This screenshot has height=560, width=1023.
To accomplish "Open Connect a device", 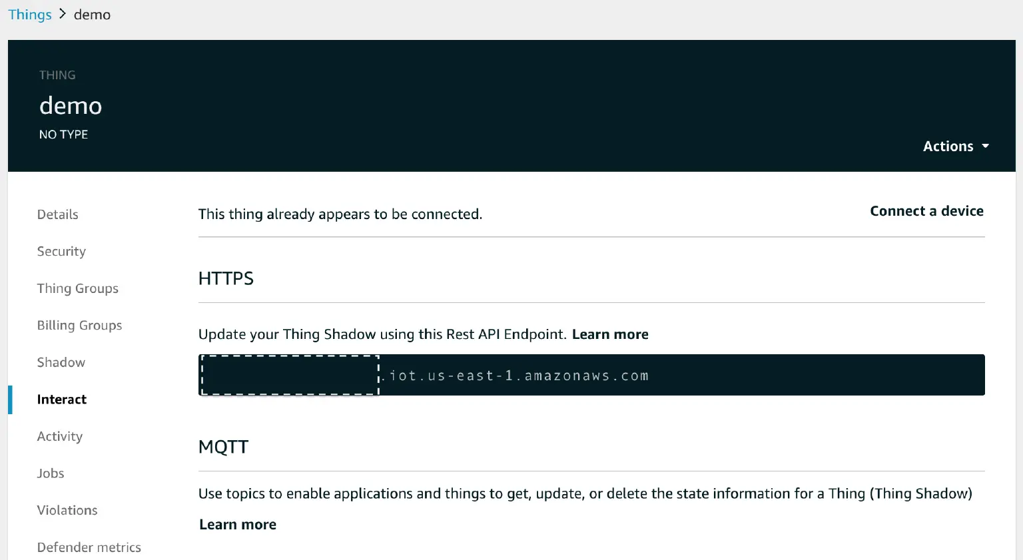I will [x=926, y=210].
